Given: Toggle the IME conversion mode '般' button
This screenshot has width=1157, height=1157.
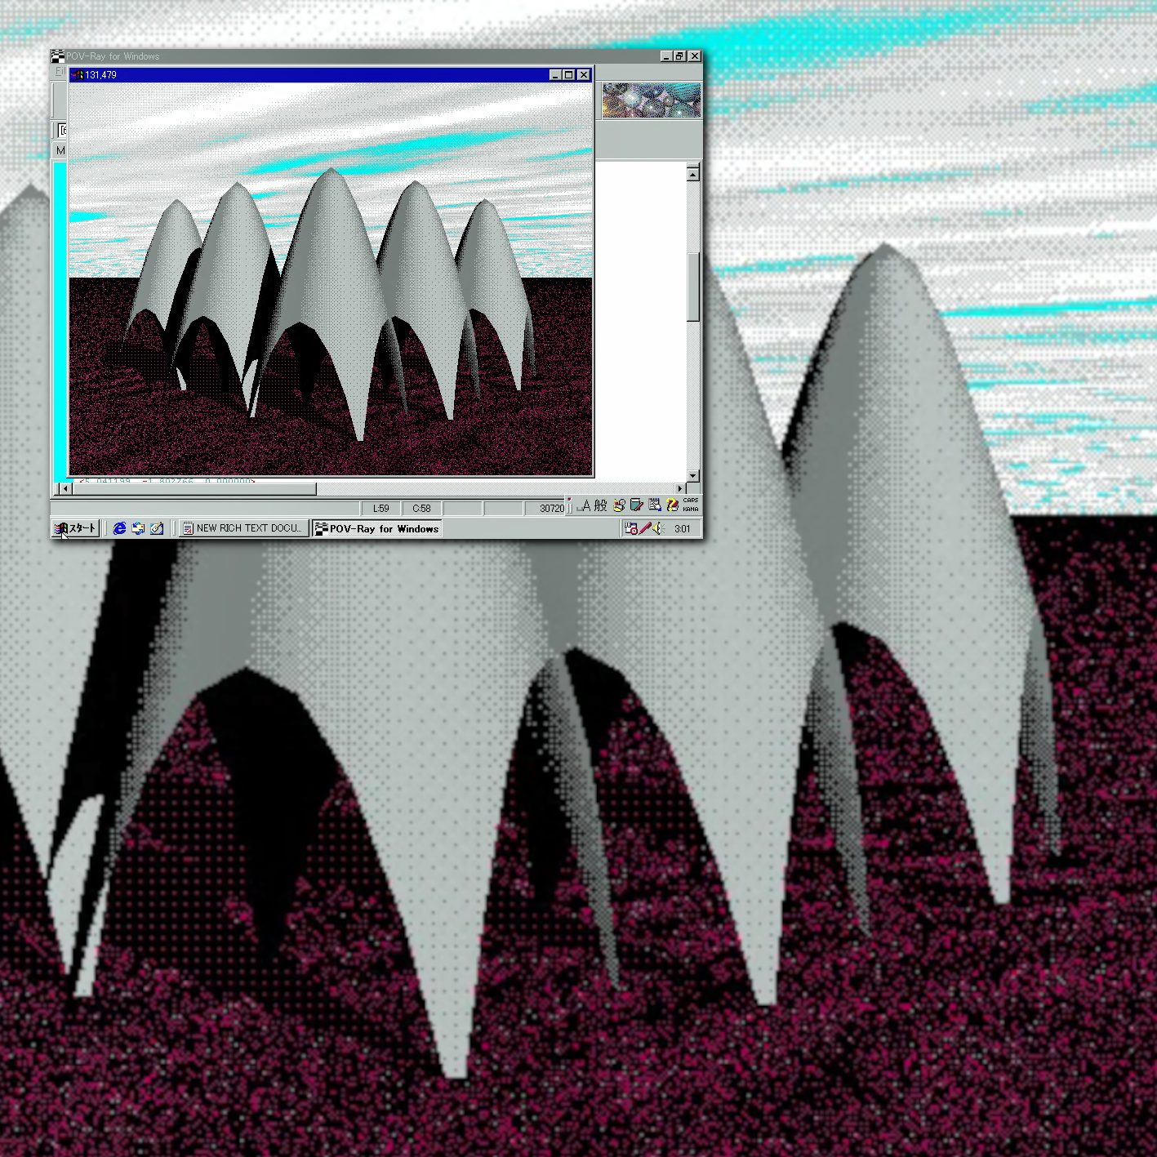Looking at the screenshot, I should pos(601,506).
